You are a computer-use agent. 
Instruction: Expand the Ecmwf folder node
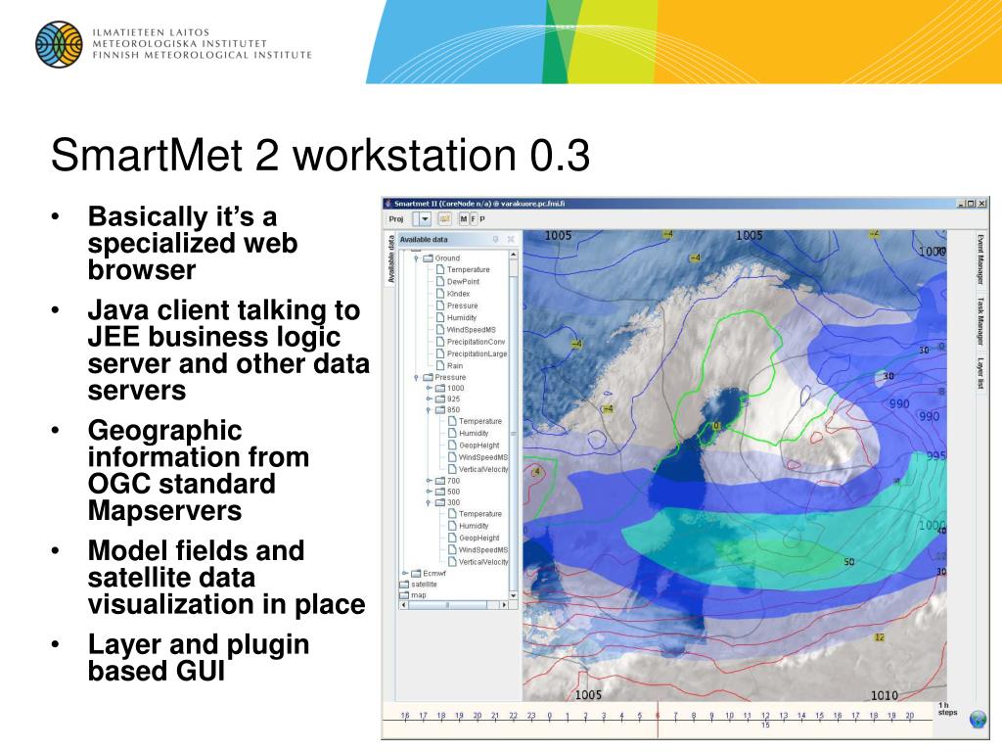coord(405,574)
